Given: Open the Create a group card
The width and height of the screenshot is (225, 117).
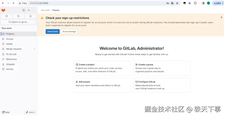Looking at the screenshot, I should (x=162, y=68).
